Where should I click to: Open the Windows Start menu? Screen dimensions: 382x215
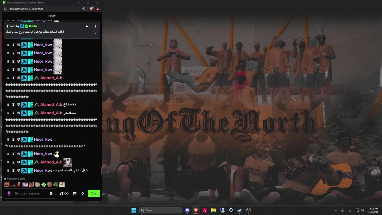point(134,210)
